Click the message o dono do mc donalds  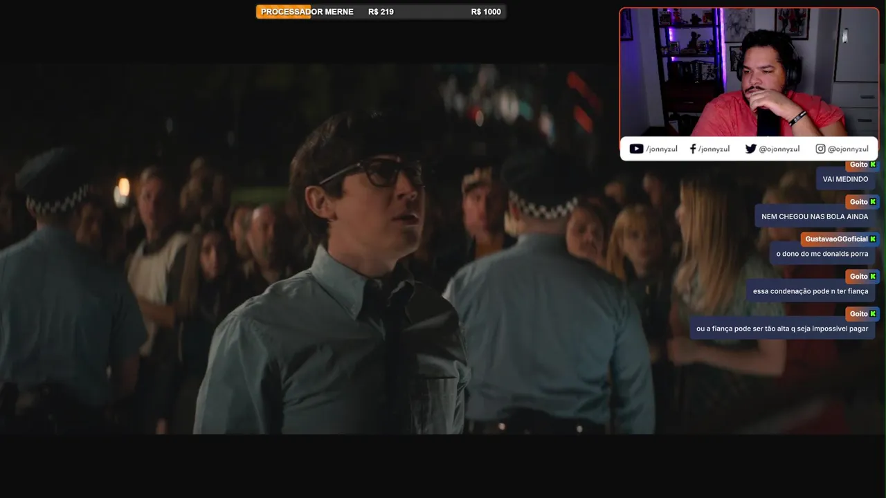pyautogui.click(x=822, y=254)
